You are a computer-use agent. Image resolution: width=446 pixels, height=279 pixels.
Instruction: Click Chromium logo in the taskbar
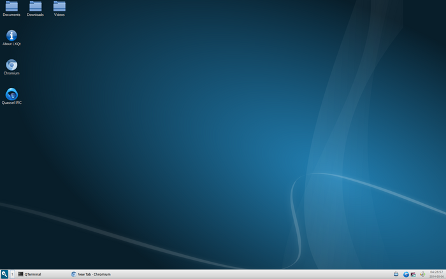click(x=74, y=274)
